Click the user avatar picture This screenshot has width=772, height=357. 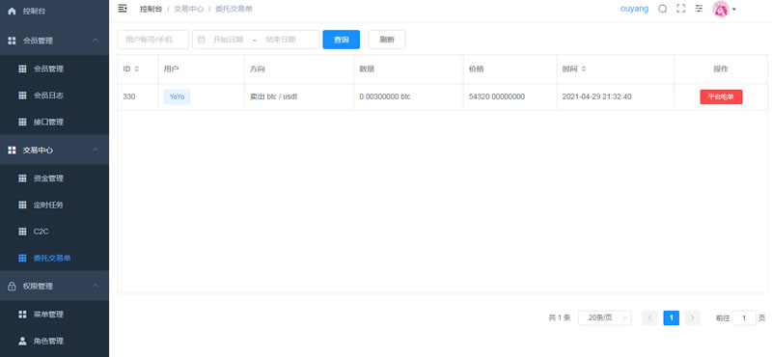tap(720, 9)
